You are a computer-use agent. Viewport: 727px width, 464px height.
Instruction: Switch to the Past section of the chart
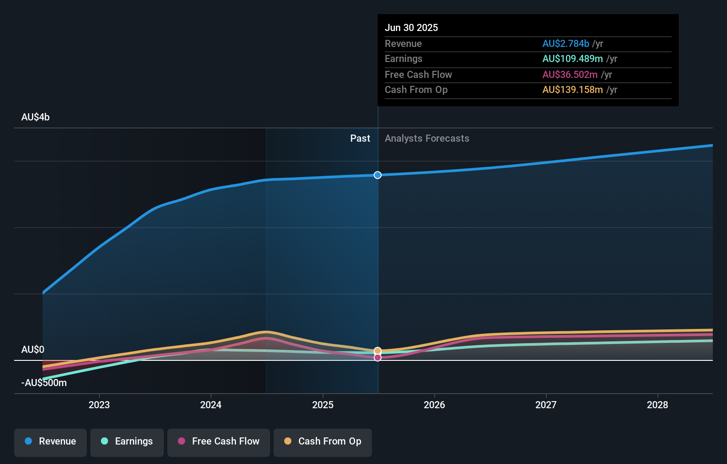360,138
